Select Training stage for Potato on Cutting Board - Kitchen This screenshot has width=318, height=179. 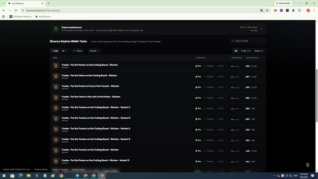[209, 66]
